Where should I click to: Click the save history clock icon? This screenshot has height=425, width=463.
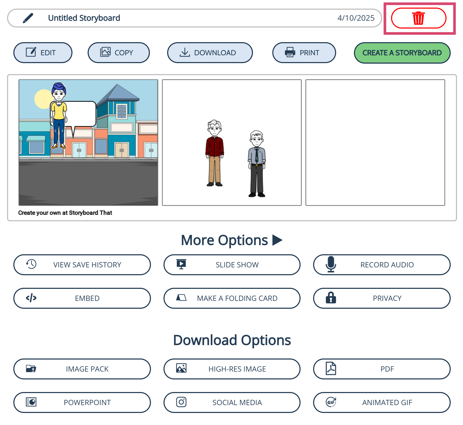(x=31, y=264)
